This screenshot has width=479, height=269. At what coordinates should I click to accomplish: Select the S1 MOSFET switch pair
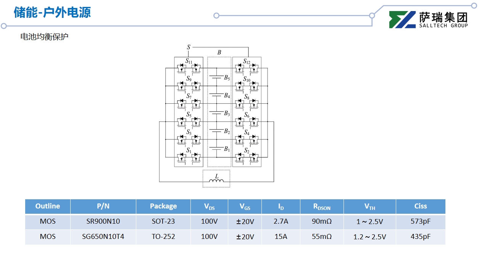[x=189, y=157]
